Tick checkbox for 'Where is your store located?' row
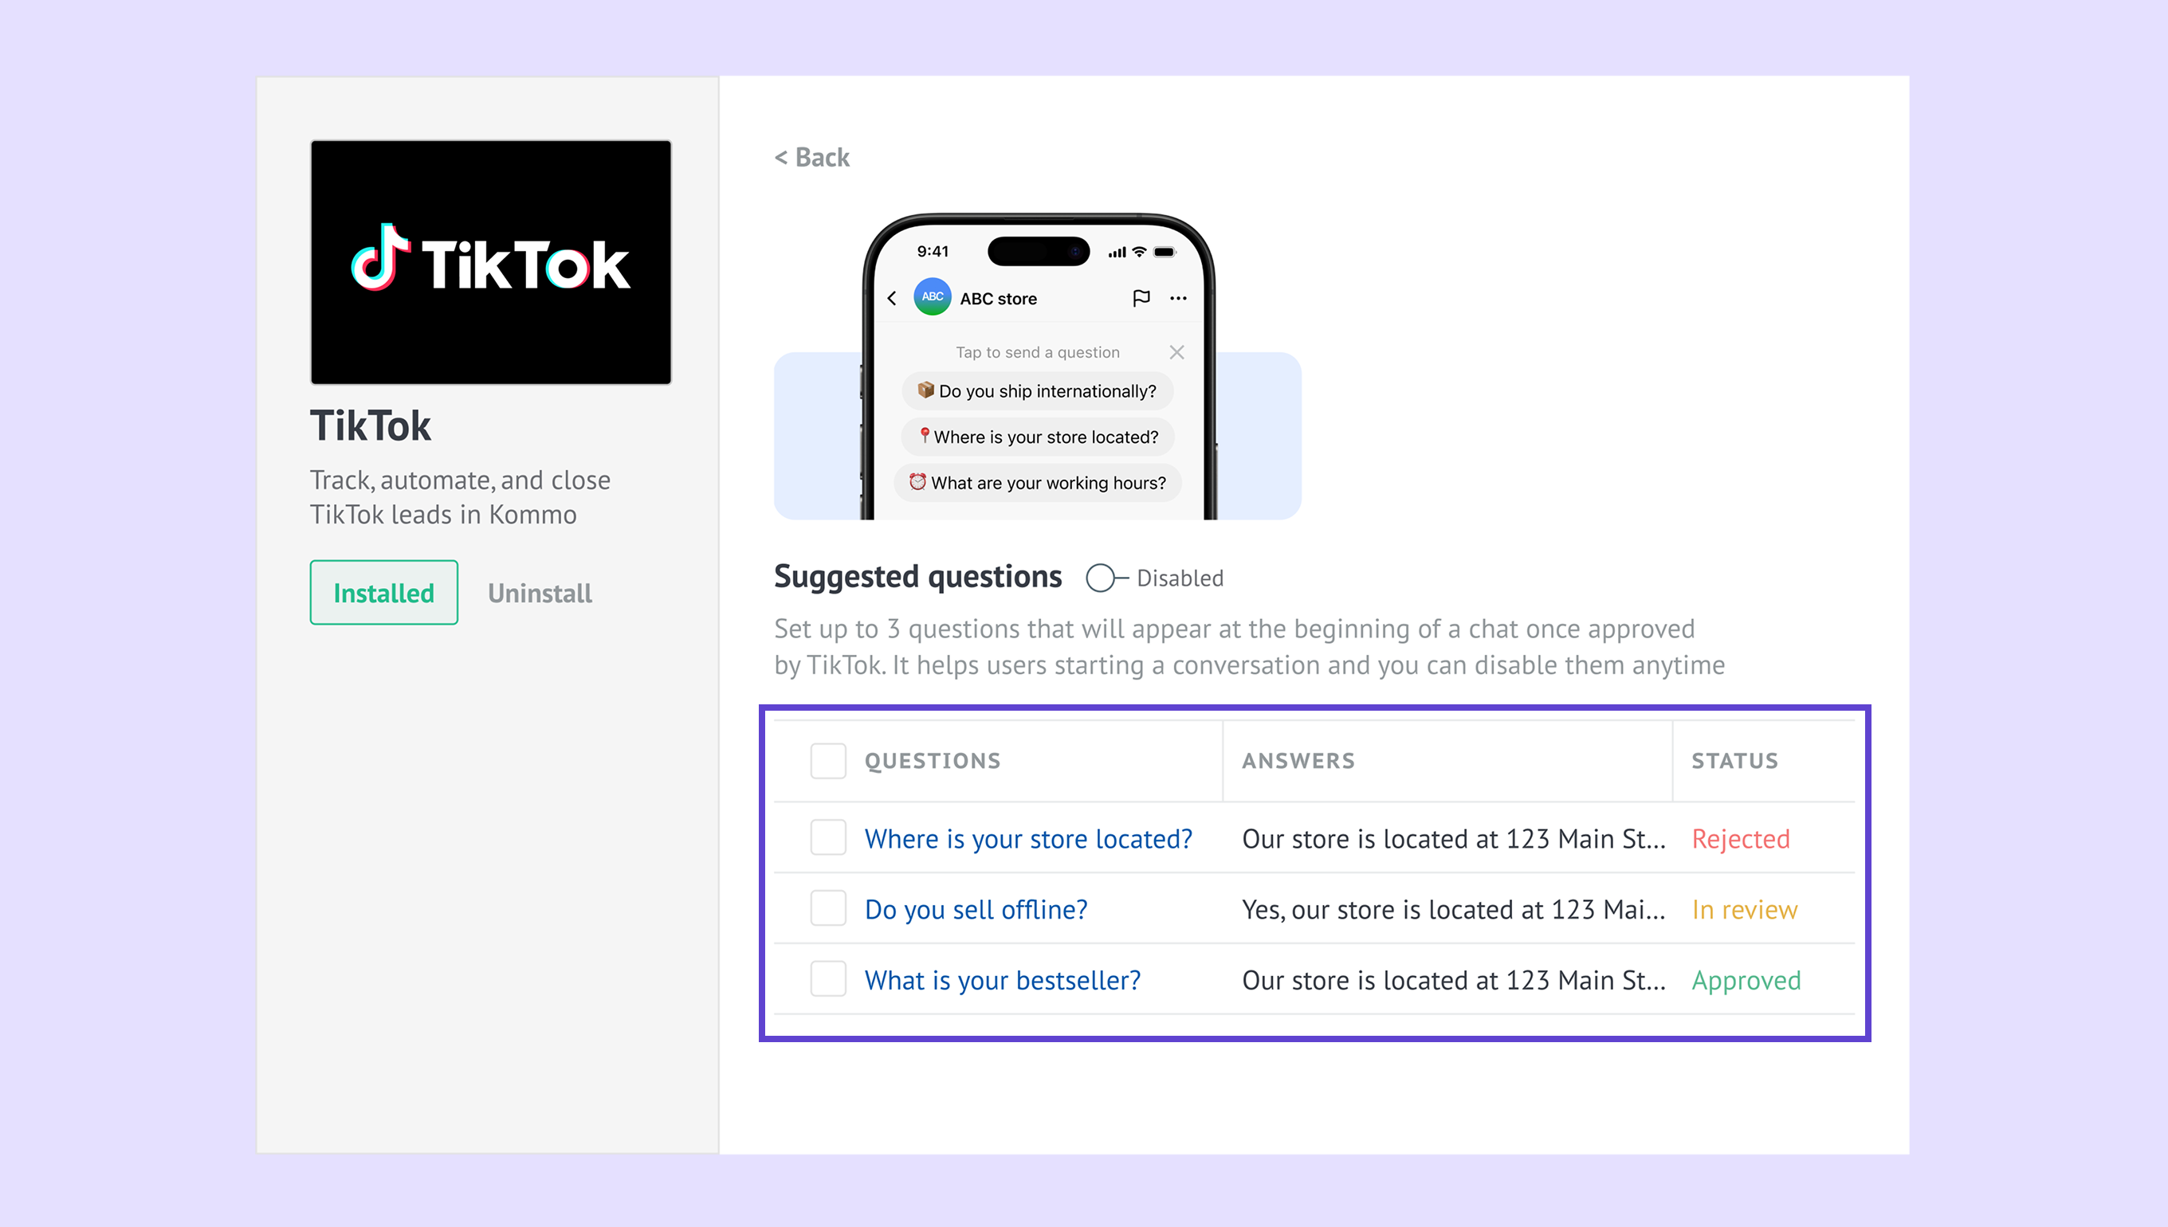 pos(828,837)
